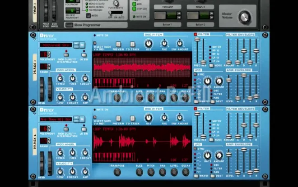Collapse Dr.REX 2 device fold arrow

35,114
